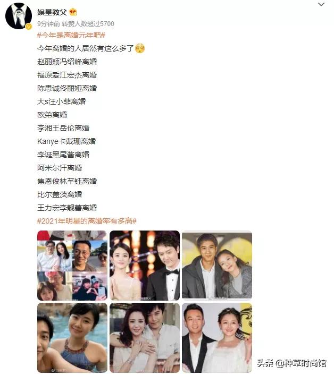Screen dimensions: 334x375
Task: Open the swimming pool selfie photo
Action: [72, 338]
